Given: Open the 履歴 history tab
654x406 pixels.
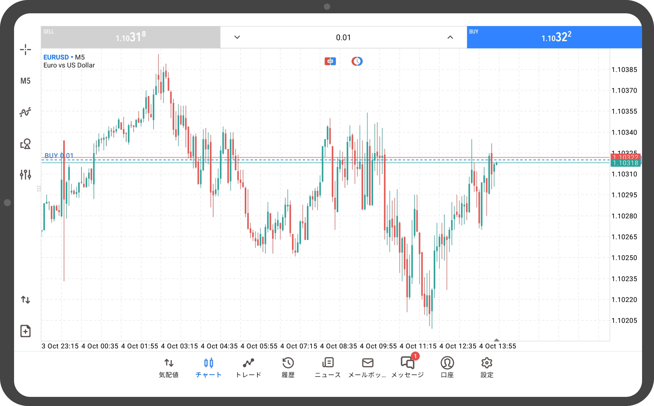Looking at the screenshot, I should coord(288,368).
